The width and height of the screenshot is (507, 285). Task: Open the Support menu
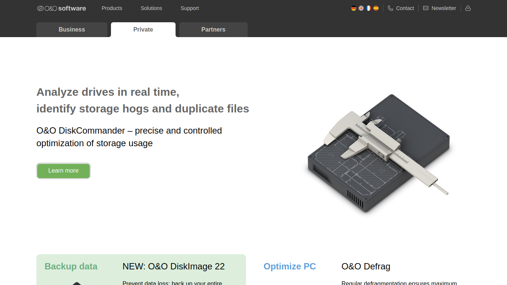tap(190, 8)
